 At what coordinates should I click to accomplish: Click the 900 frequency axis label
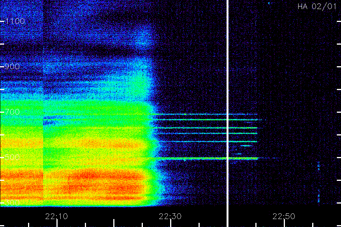coord(12,67)
